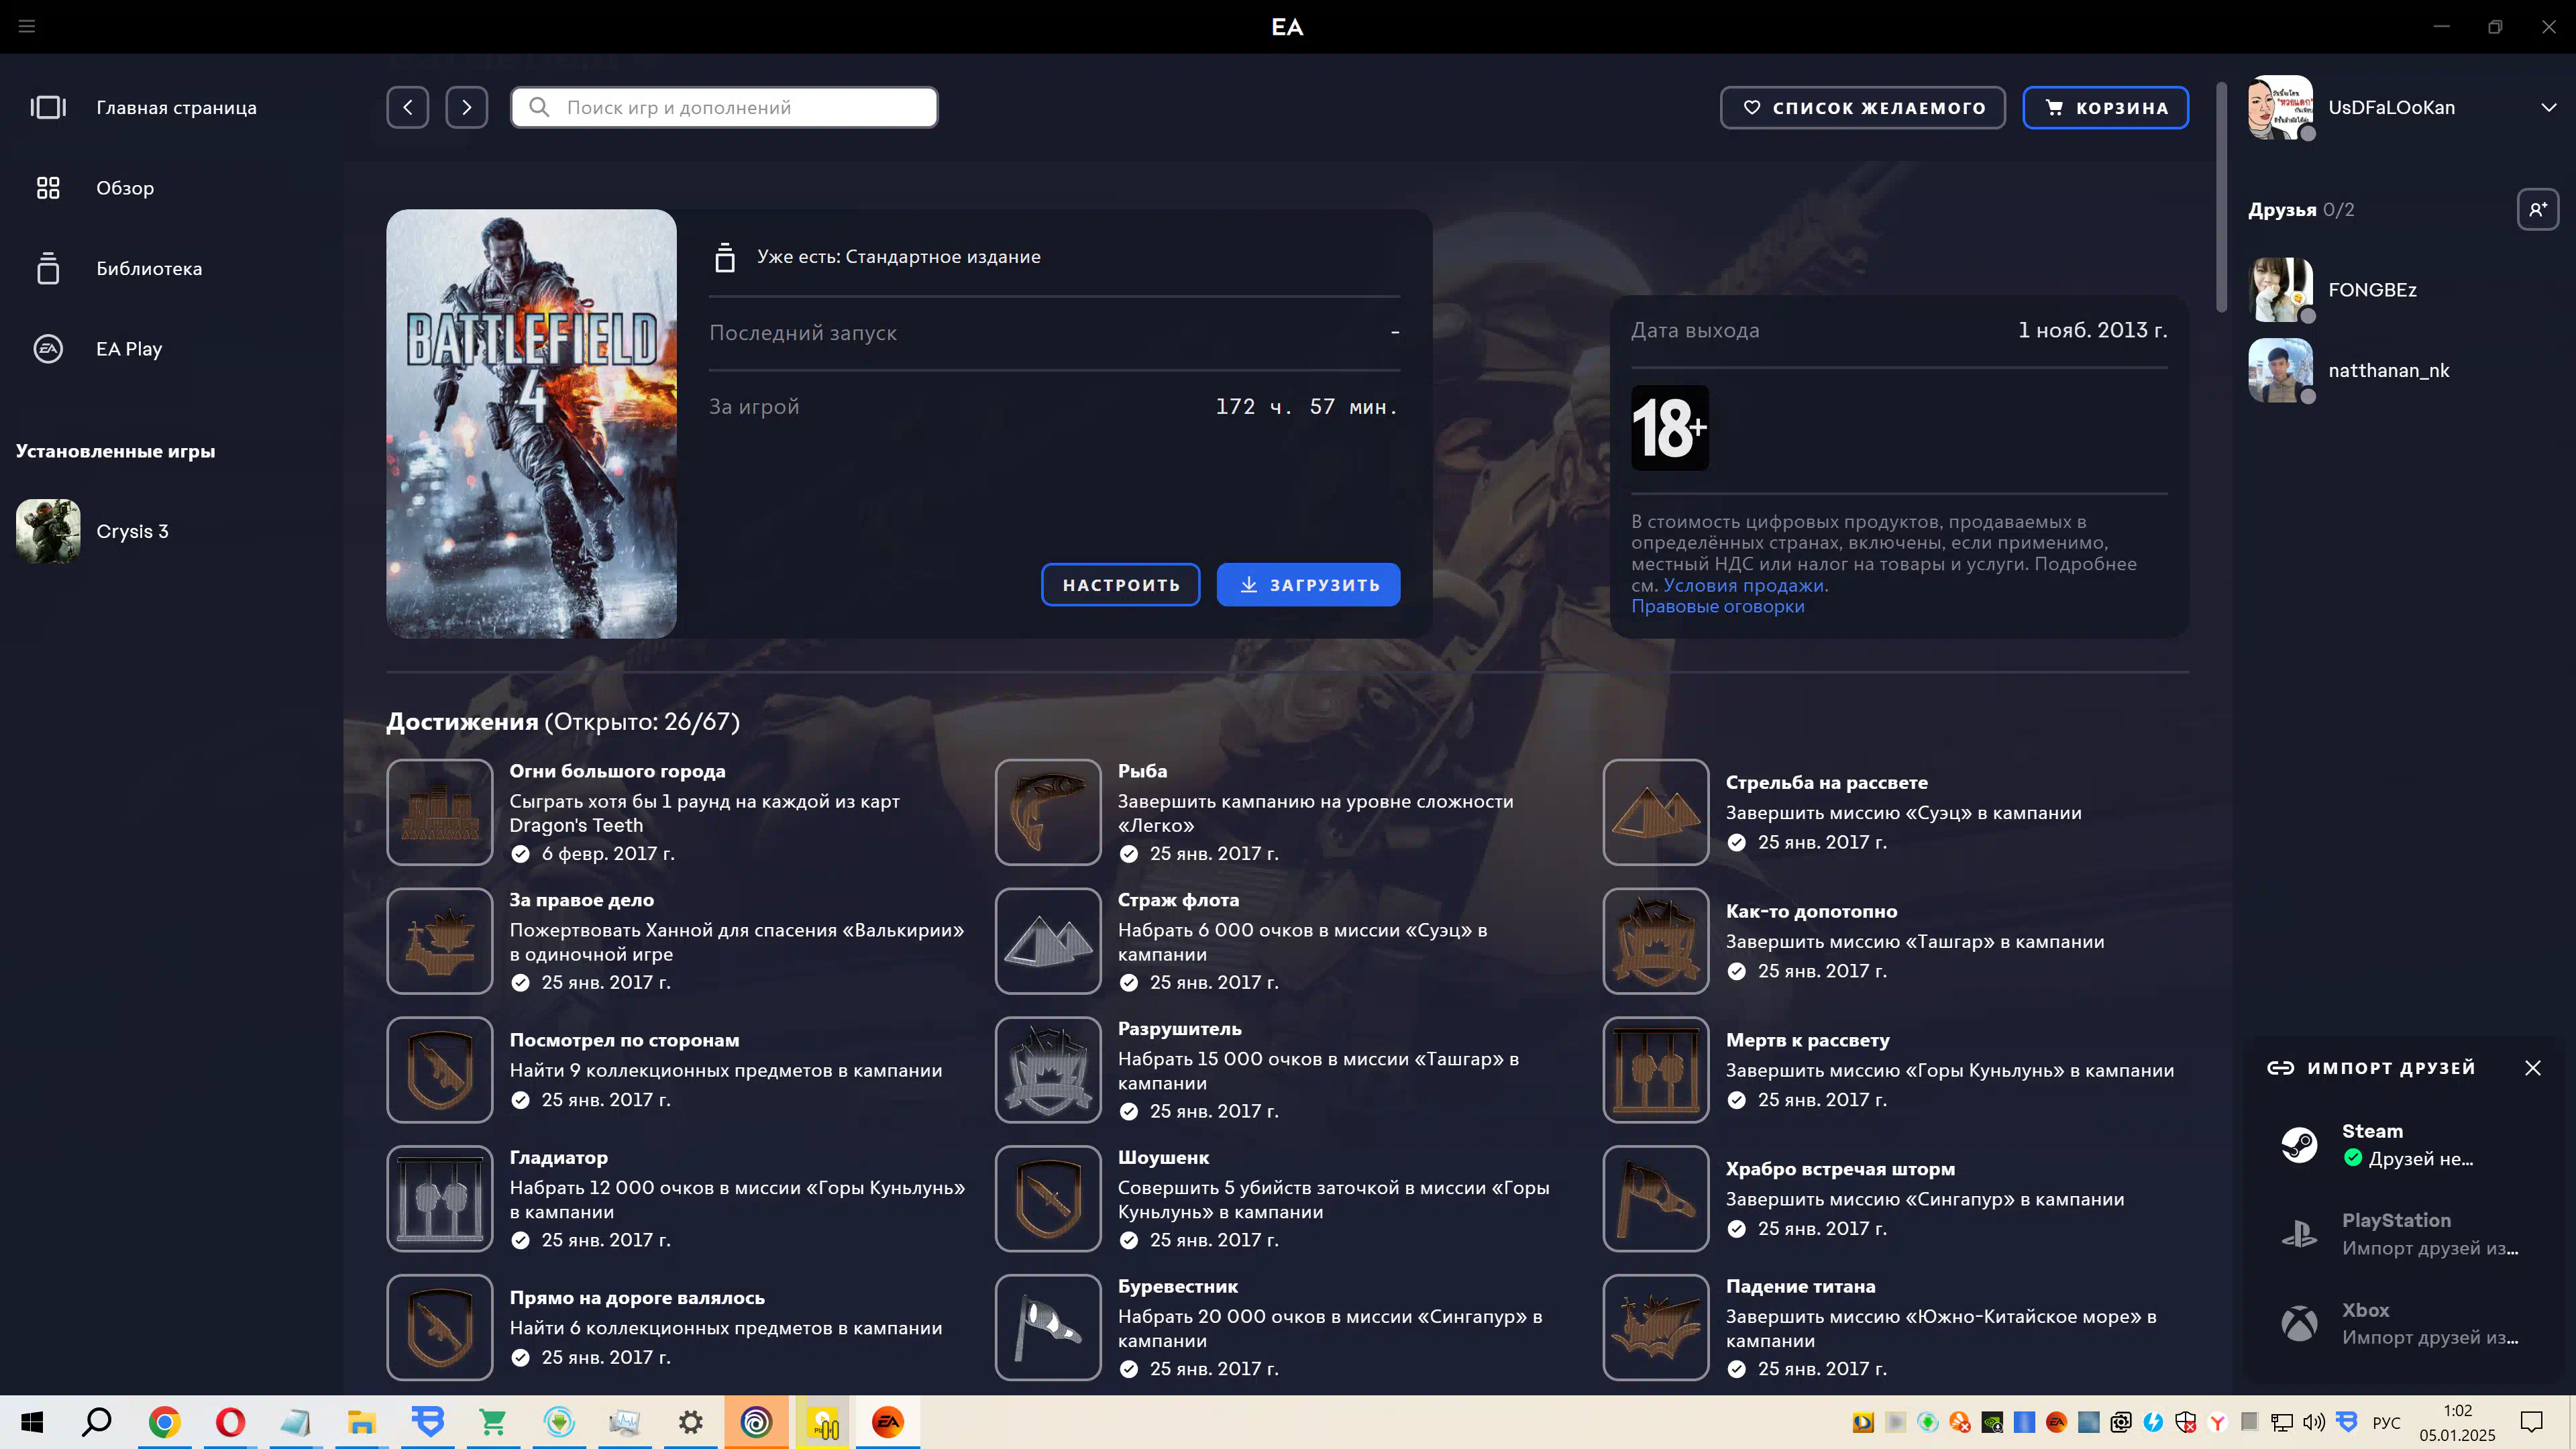Click the 18+ age rating badge
The image size is (2576, 1449).
(1669, 428)
